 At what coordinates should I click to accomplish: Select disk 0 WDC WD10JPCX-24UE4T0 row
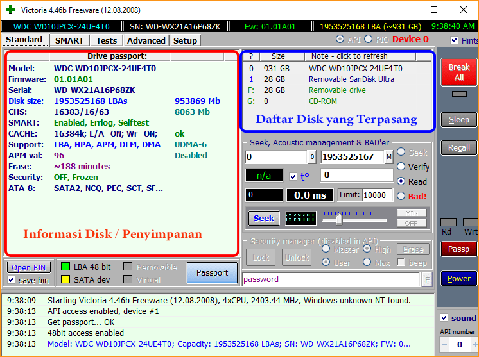pos(337,69)
